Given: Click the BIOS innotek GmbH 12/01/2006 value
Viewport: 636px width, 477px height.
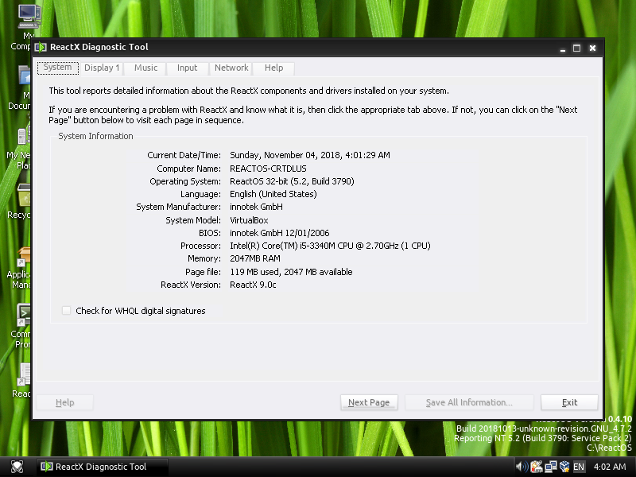Looking at the screenshot, I should click(280, 233).
